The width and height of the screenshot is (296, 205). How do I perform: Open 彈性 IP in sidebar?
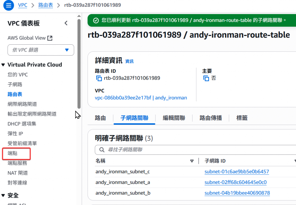[x=15, y=134]
